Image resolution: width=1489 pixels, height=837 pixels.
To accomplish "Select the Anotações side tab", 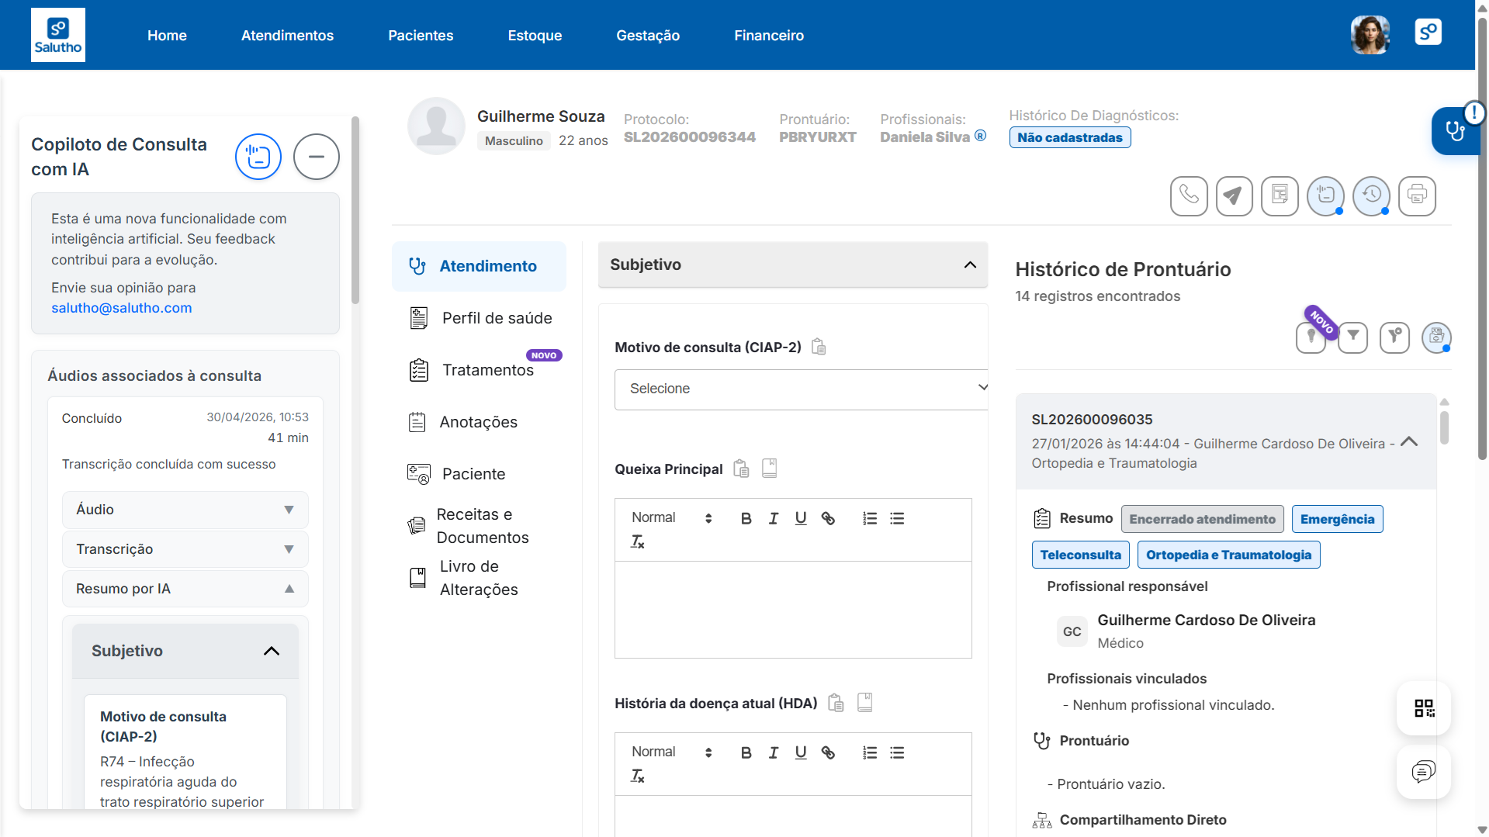I will pyautogui.click(x=479, y=422).
